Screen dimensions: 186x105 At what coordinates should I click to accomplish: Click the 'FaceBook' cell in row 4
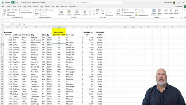click(73, 42)
